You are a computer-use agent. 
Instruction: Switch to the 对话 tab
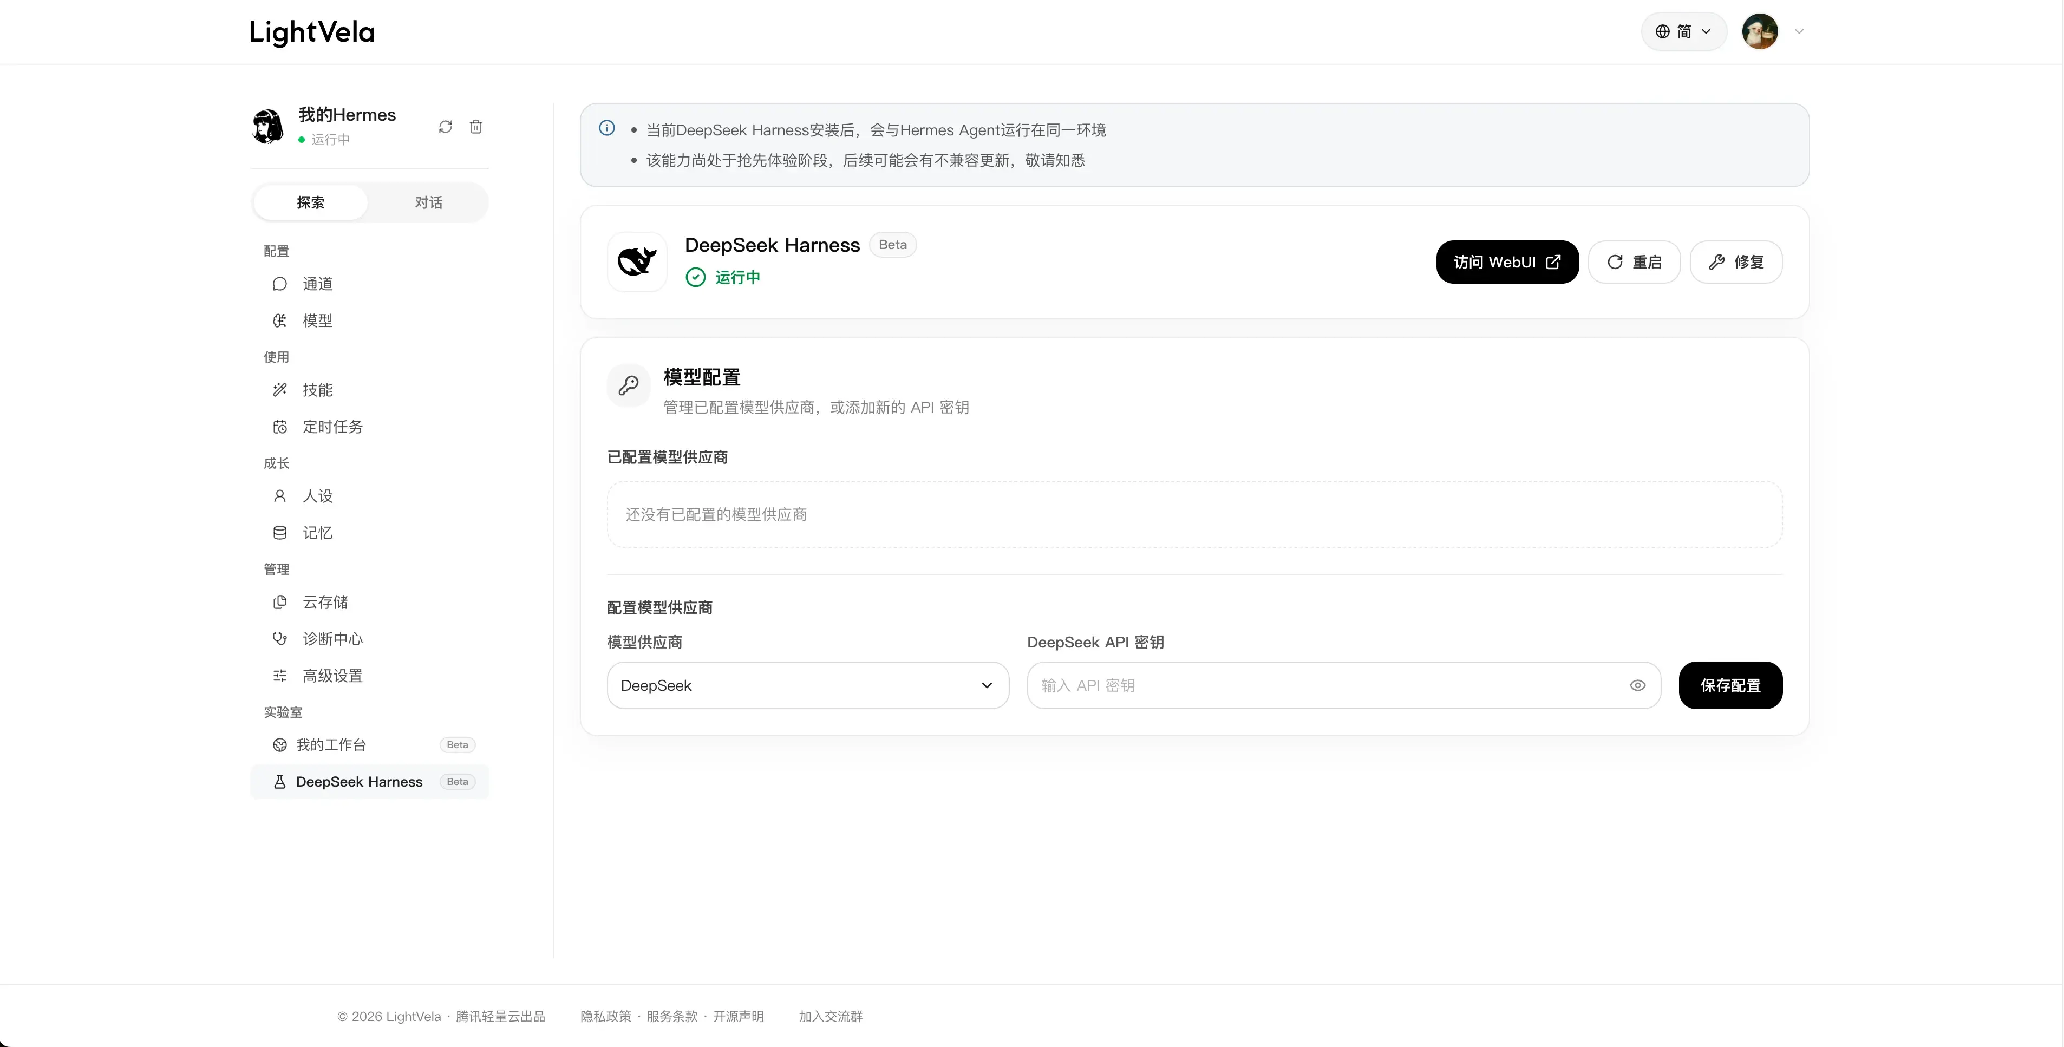[x=429, y=202]
